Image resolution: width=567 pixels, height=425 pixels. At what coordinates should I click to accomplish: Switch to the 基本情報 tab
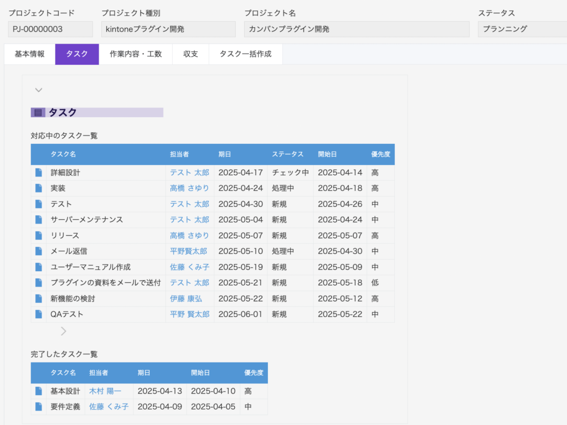tap(30, 54)
